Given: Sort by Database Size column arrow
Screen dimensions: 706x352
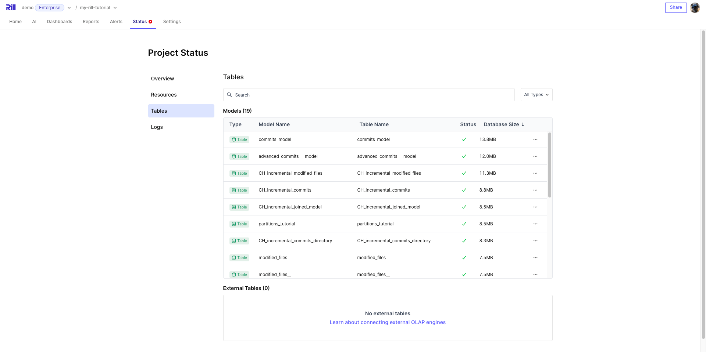Looking at the screenshot, I should point(523,124).
